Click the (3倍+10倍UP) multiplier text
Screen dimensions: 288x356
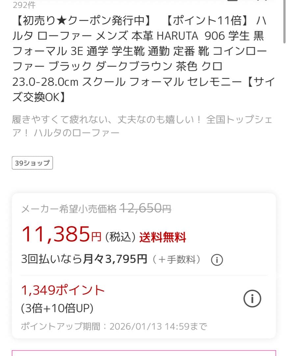pyautogui.click(x=57, y=309)
